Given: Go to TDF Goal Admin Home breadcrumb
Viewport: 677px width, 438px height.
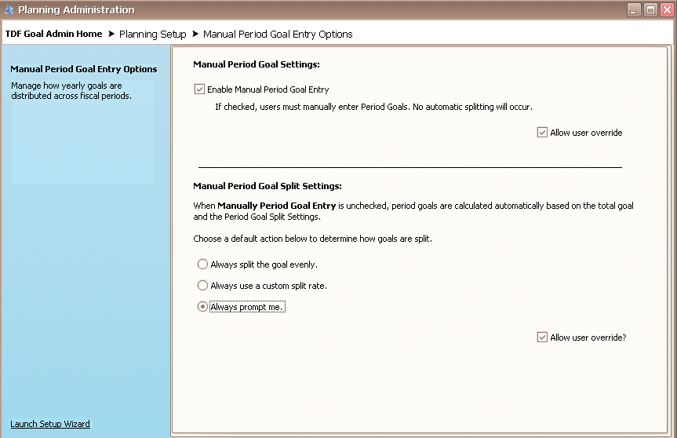Looking at the screenshot, I should pyautogui.click(x=53, y=34).
